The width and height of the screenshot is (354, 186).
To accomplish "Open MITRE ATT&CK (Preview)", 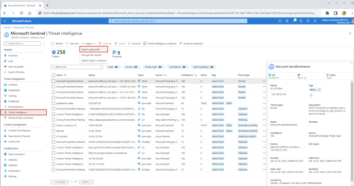I will tap(21, 118).
